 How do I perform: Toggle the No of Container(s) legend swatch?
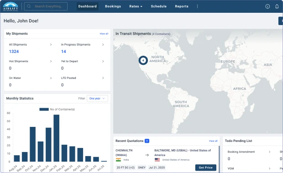44,109
